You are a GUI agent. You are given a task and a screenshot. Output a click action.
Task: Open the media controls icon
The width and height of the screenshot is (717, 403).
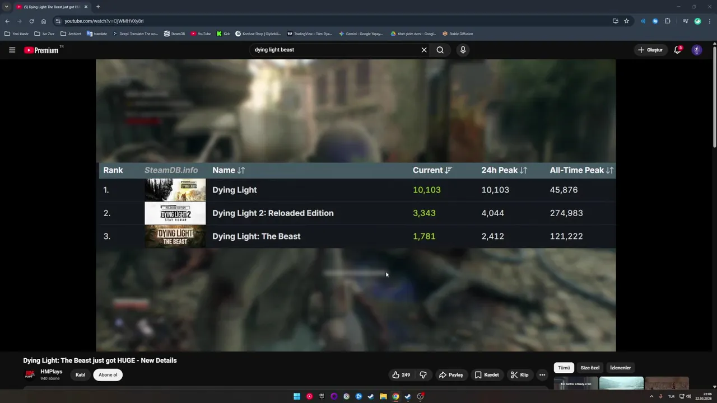686,21
